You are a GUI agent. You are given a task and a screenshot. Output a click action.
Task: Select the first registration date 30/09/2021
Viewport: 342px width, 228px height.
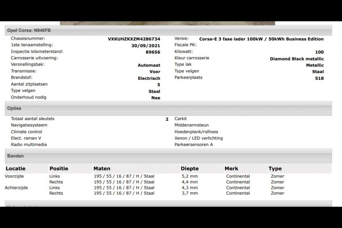click(x=146, y=46)
